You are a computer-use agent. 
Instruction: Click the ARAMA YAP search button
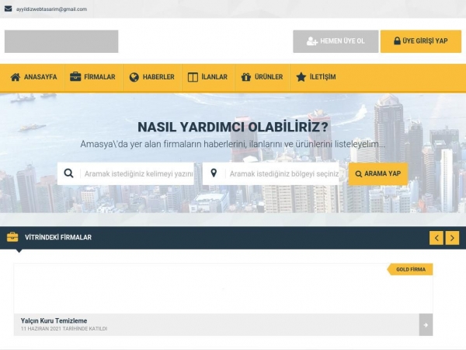pos(378,173)
